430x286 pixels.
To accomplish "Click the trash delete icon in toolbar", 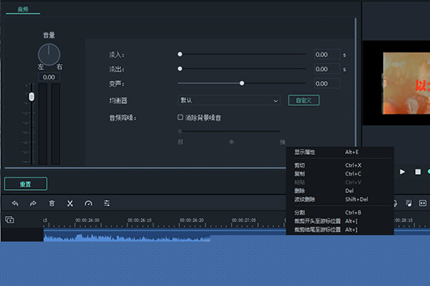I will click(x=52, y=203).
